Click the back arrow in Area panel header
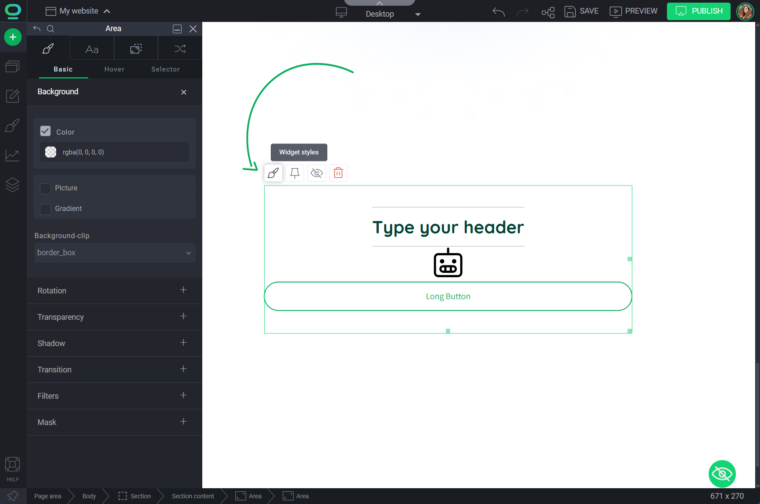Screen dimensions: 760x504 (x=37, y=29)
